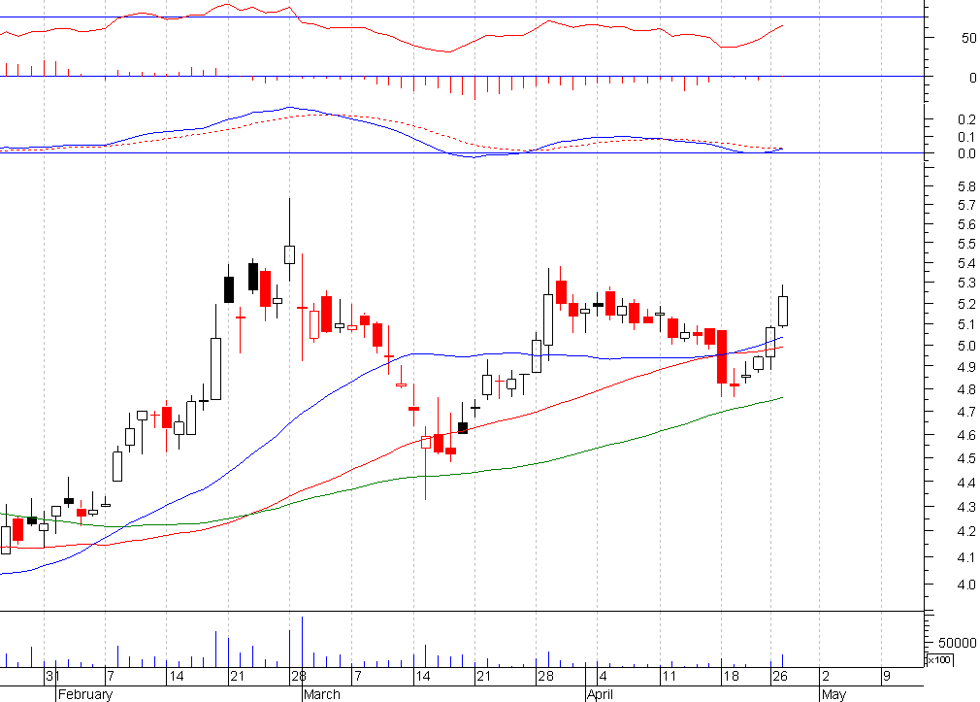Select the April month label
Image resolution: width=980 pixels, height=702 pixels.
pyautogui.click(x=600, y=694)
